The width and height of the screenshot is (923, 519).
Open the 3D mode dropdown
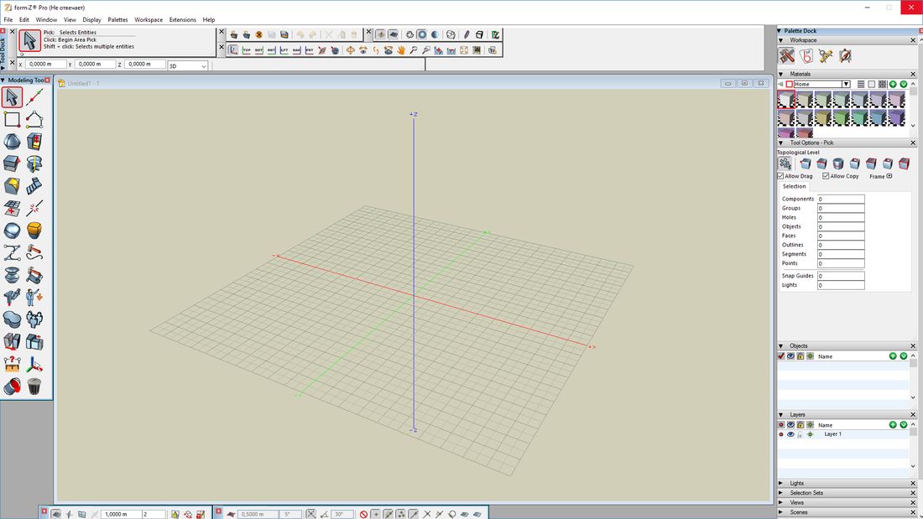point(204,65)
